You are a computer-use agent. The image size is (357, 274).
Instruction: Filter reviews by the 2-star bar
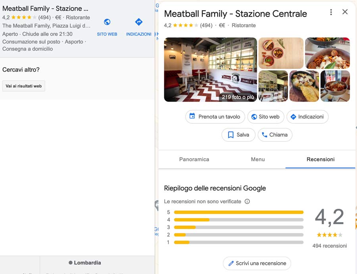tap(239, 235)
